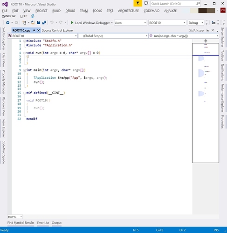Switch to Source Control Explorer tab

tap(58, 30)
